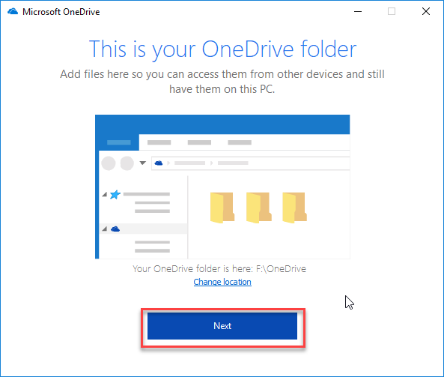Expand the history dropdown arrow beside circles

coord(143,163)
